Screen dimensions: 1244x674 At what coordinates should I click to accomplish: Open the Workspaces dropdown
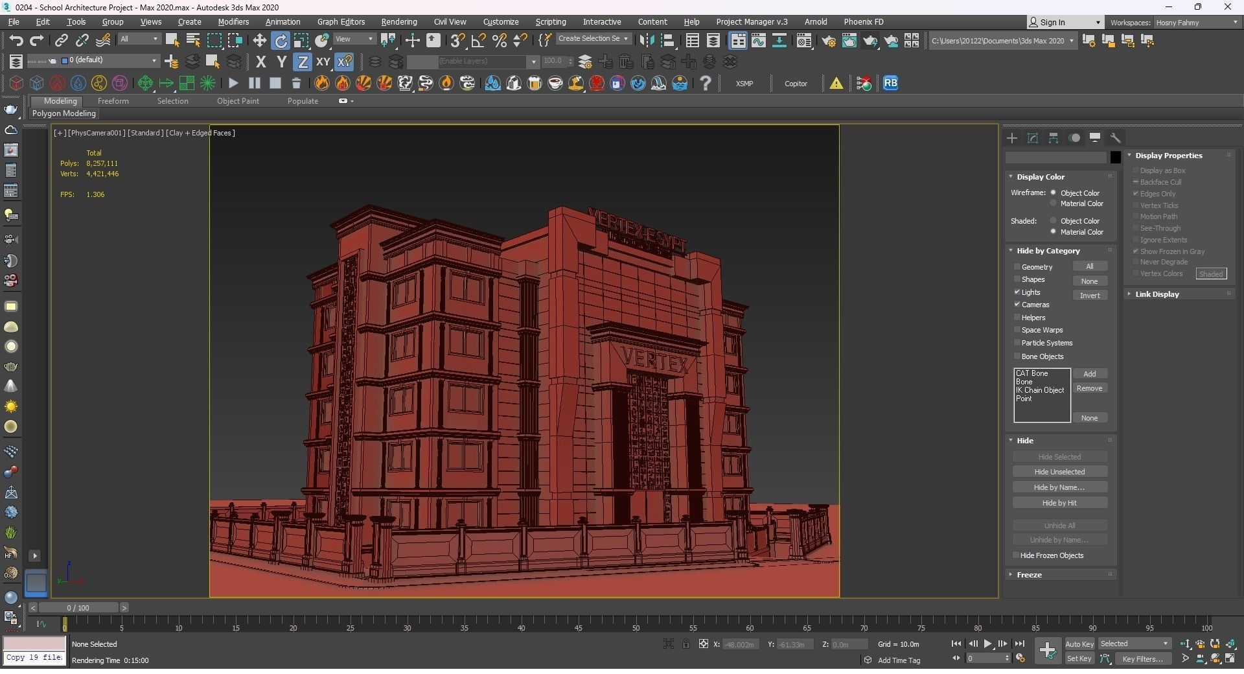(1197, 22)
